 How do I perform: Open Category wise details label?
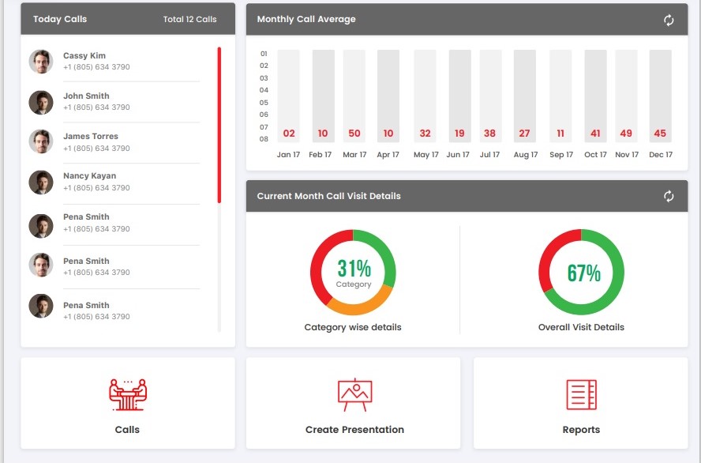[x=352, y=326]
